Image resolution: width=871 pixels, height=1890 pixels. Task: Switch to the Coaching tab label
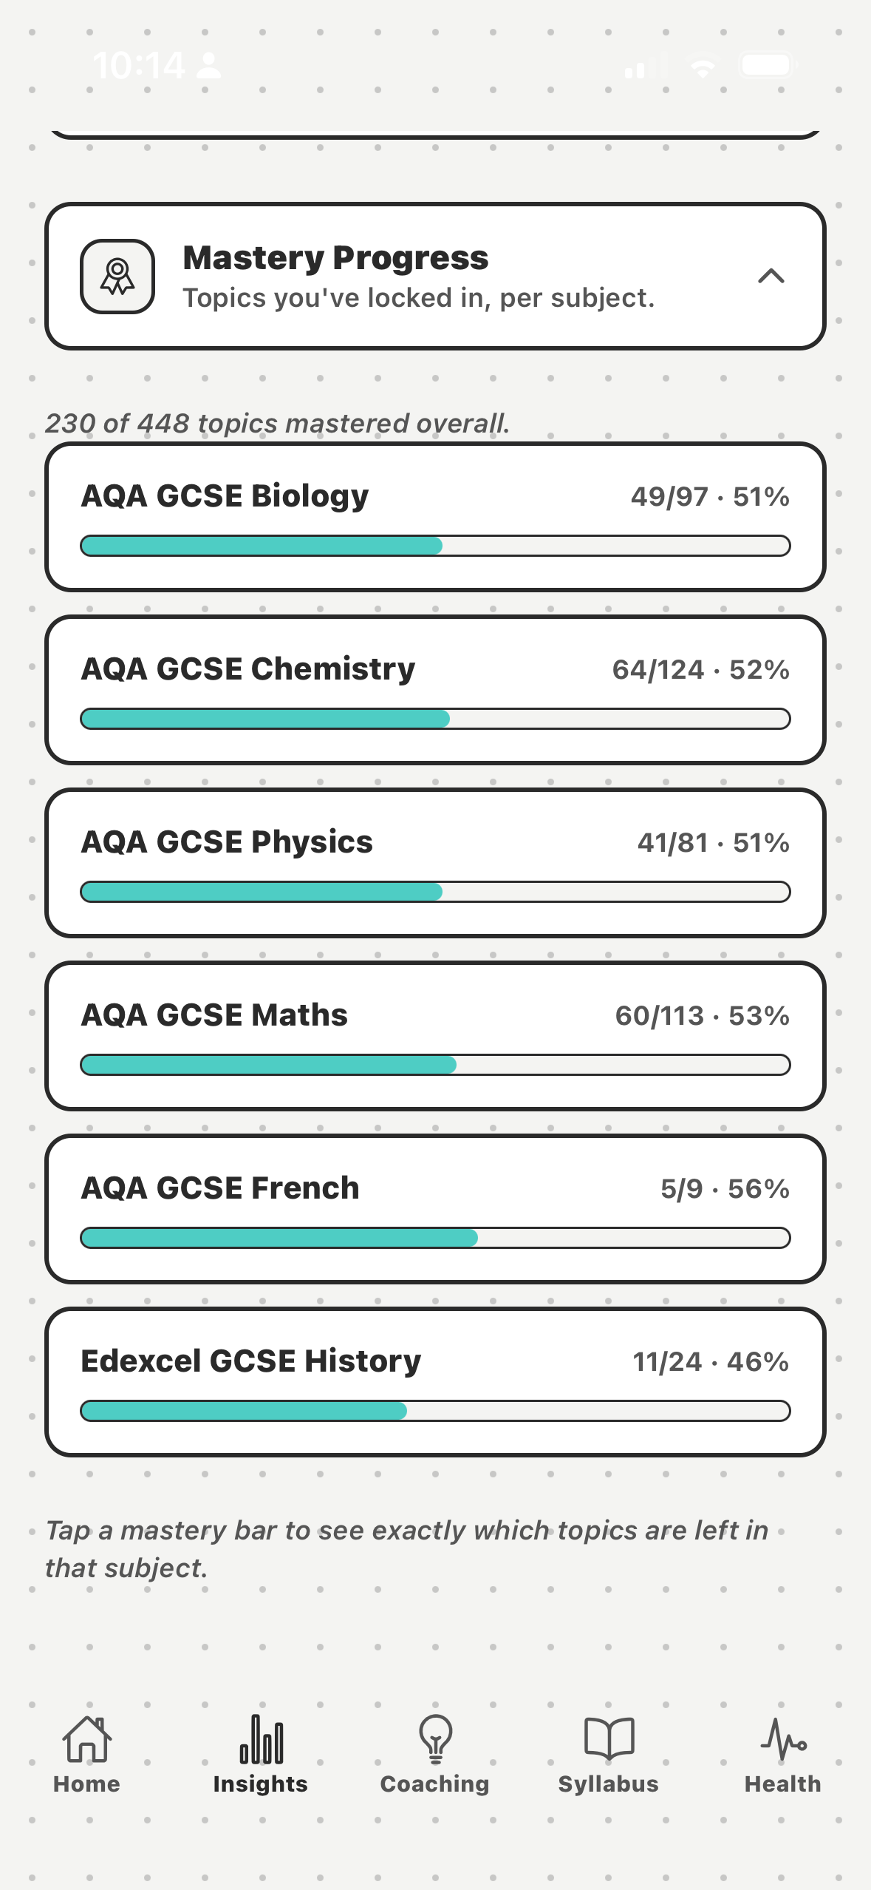[435, 1784]
